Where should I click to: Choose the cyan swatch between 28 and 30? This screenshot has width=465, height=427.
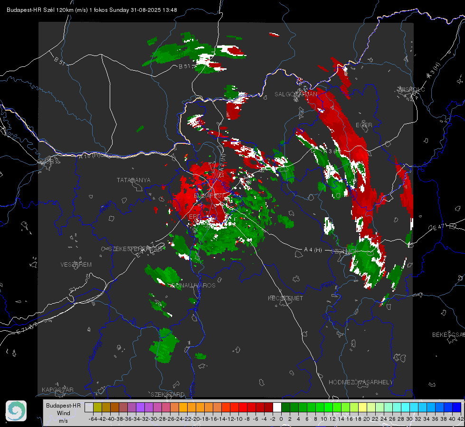[406, 407]
